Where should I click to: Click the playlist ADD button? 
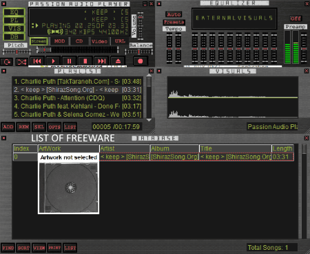pos(8,127)
